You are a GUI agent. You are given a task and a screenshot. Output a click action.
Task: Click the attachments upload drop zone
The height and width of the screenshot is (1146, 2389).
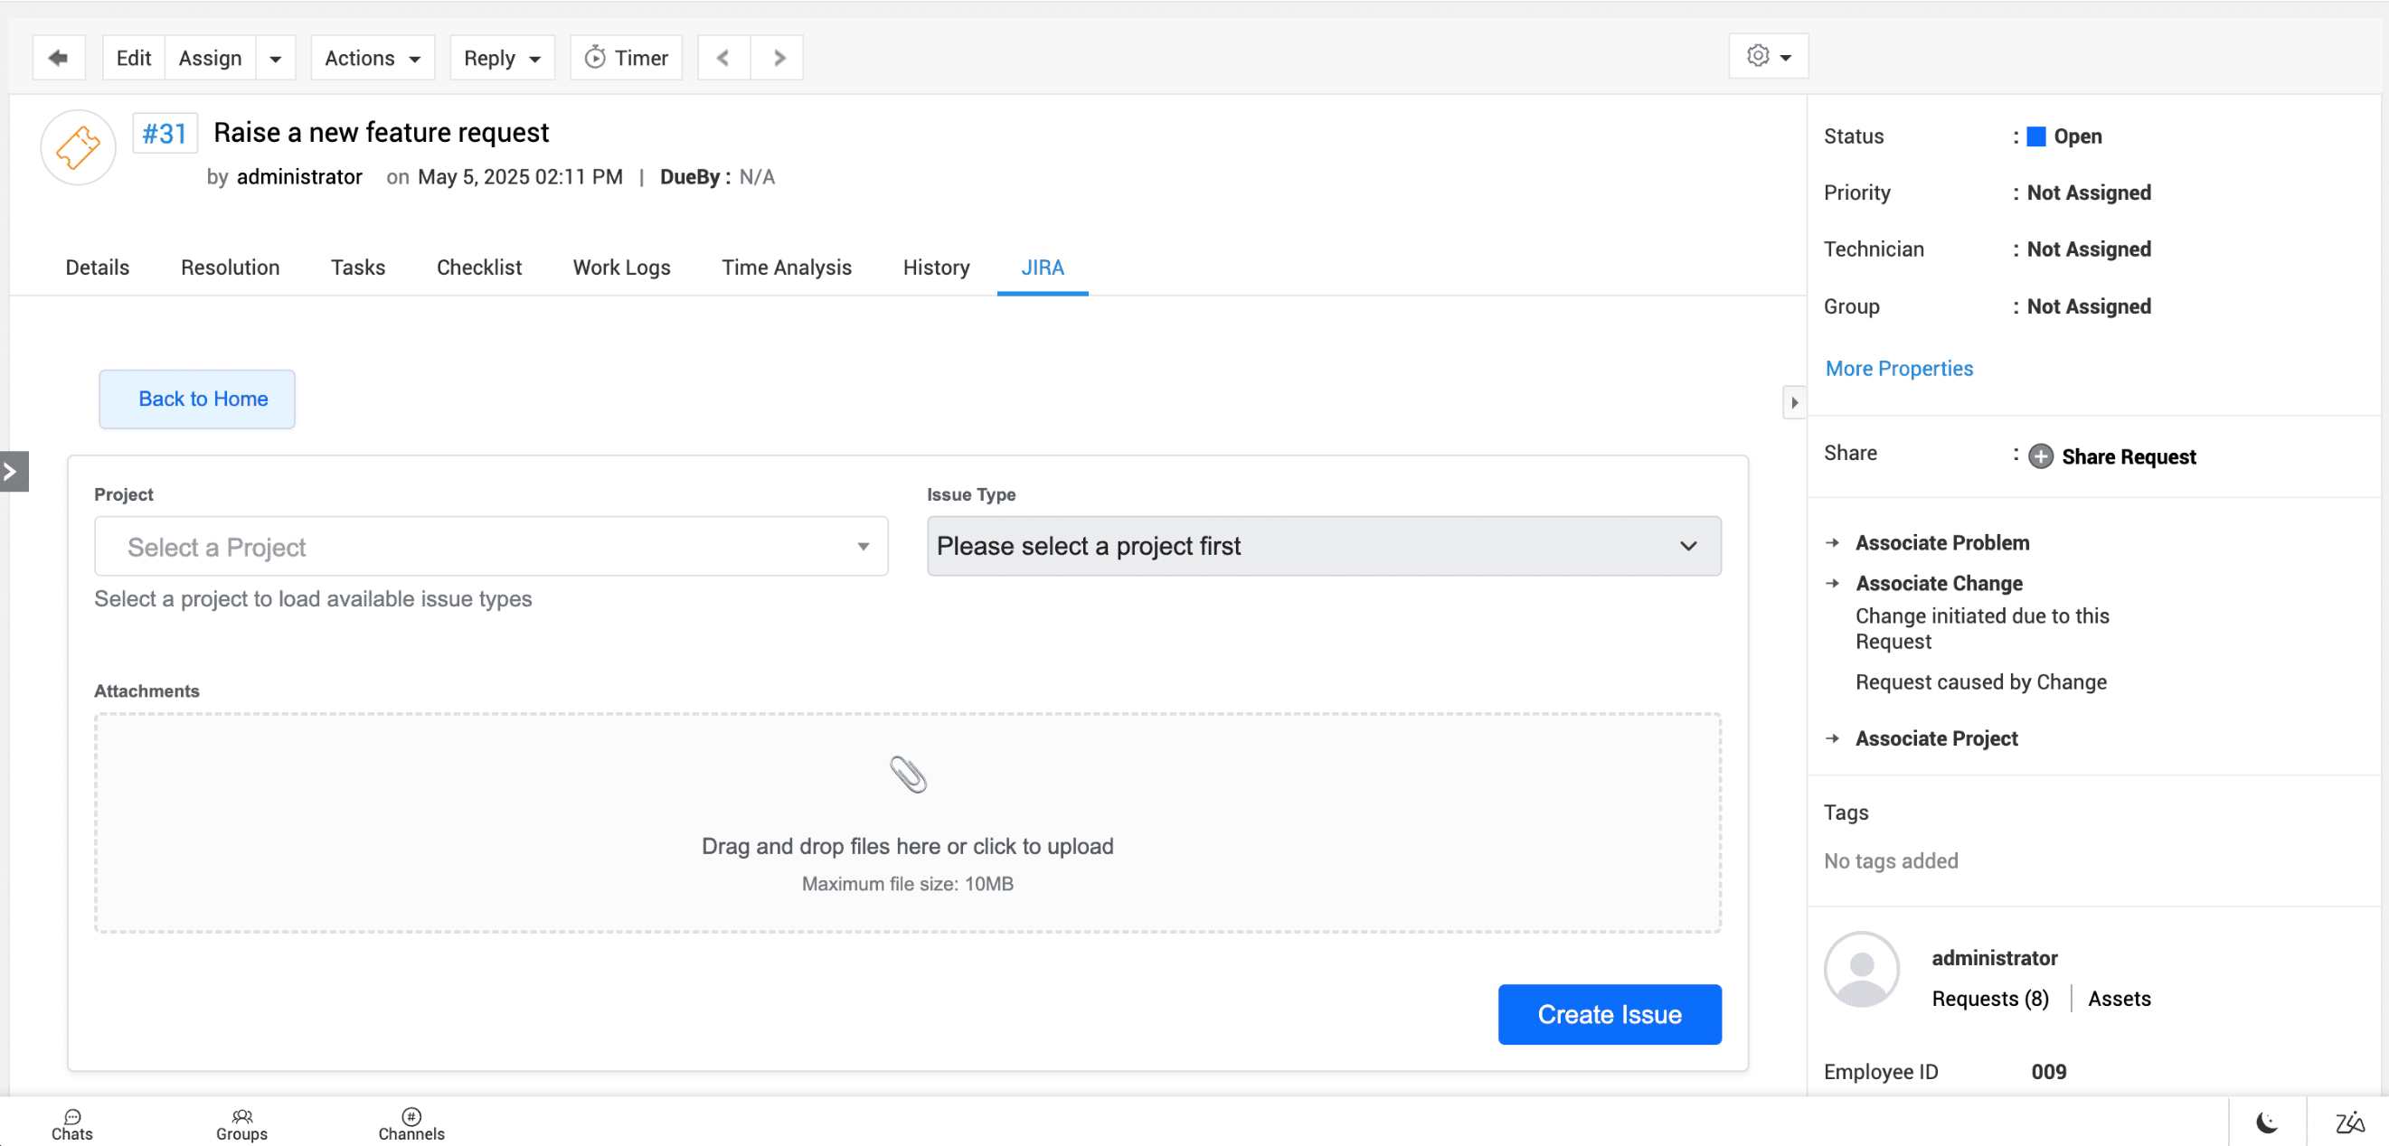[907, 822]
